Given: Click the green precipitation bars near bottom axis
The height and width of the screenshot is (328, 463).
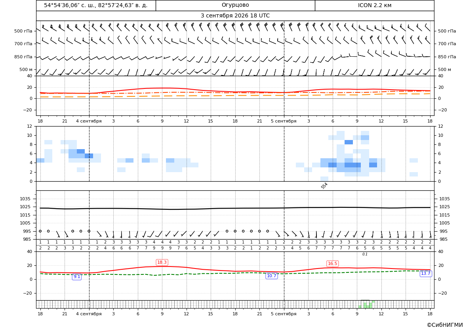Looking at the screenshot, I should (367, 304).
